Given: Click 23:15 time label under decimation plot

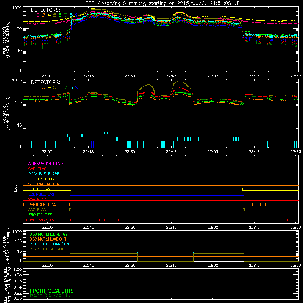Looking at the screenshot, I should click(x=254, y=266).
